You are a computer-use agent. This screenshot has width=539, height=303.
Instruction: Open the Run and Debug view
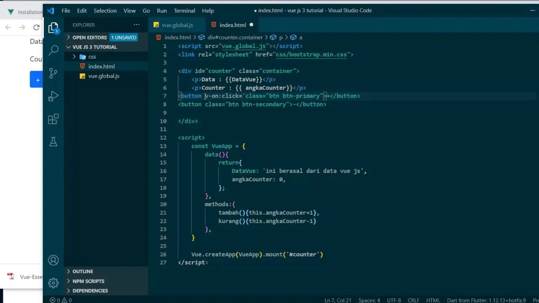pos(53,96)
